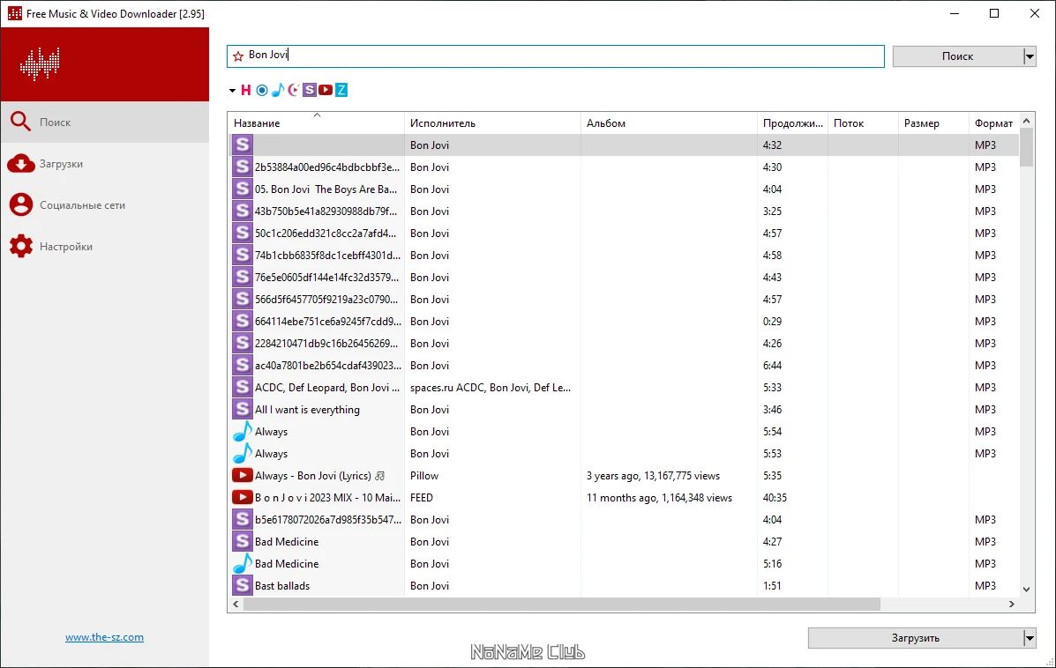1056x668 pixels.
Task: Select the '2b53884a00ed96c4bdbcbbf3e...' track
Action: point(326,167)
